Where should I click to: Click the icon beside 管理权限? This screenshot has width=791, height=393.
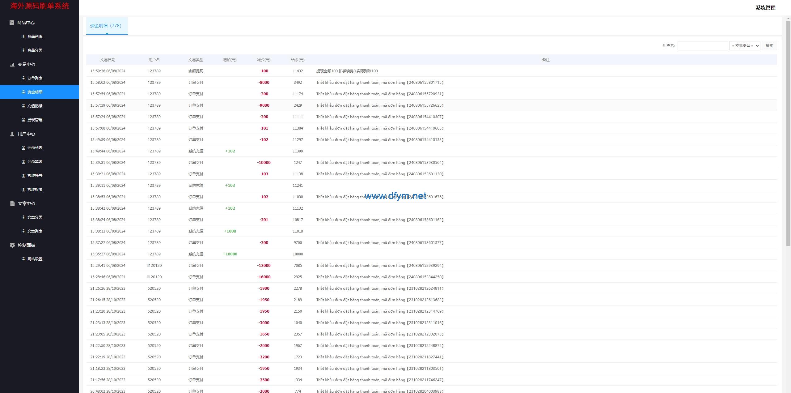point(23,190)
